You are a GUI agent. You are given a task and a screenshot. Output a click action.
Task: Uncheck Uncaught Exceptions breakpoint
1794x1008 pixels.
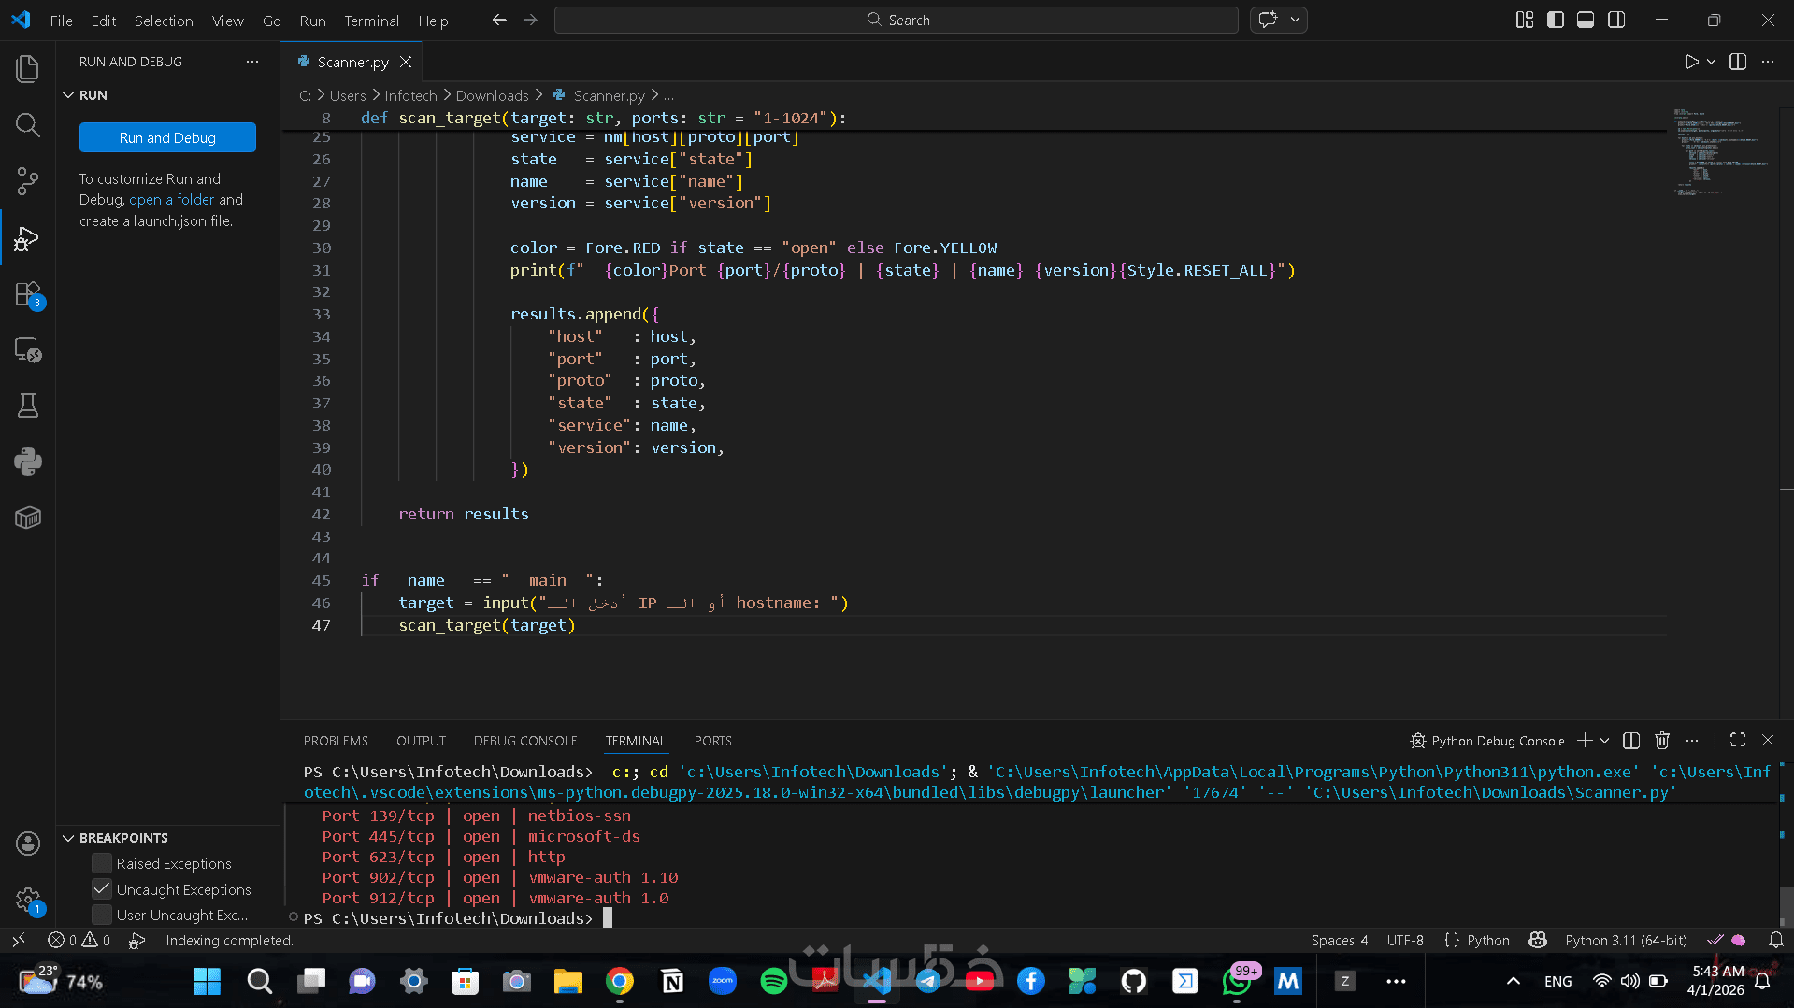point(102,889)
